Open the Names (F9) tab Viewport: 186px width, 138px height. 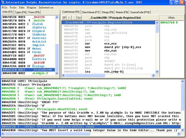(122, 12)
